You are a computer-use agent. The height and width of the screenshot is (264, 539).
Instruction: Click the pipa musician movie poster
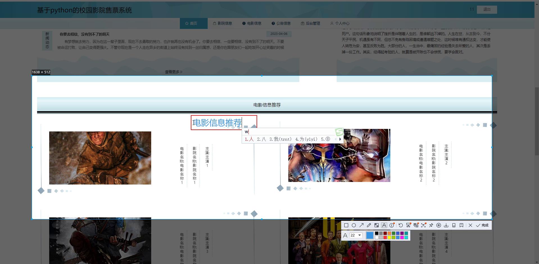(x=100, y=241)
